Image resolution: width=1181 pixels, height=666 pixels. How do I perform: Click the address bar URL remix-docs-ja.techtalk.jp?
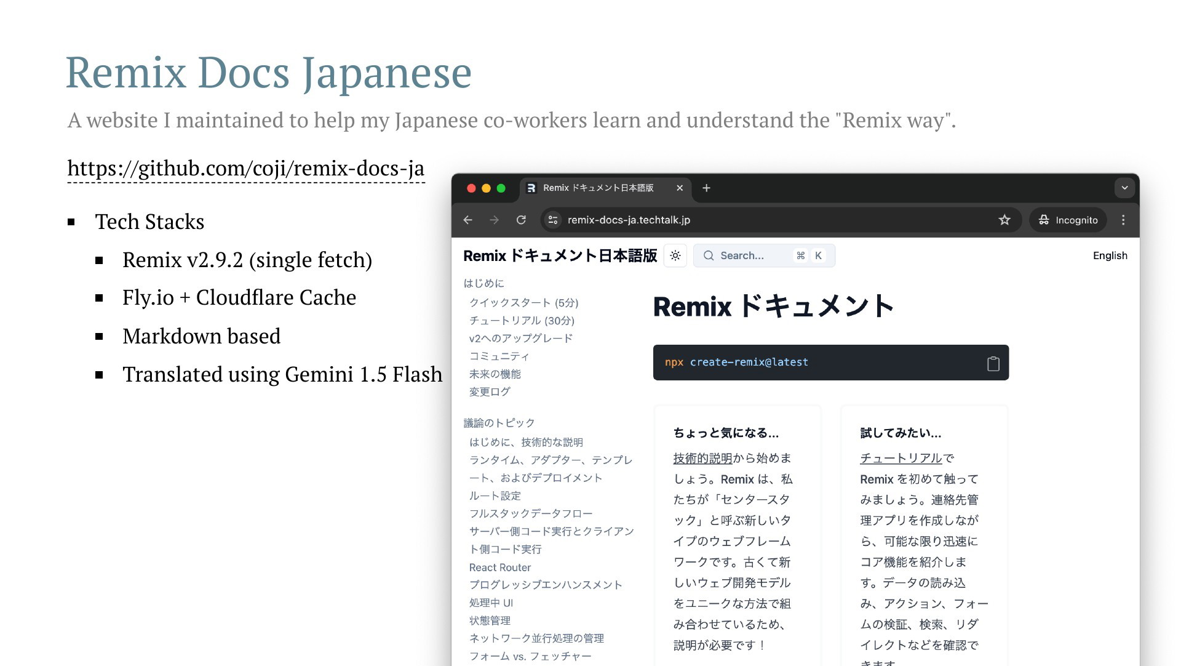[629, 220]
